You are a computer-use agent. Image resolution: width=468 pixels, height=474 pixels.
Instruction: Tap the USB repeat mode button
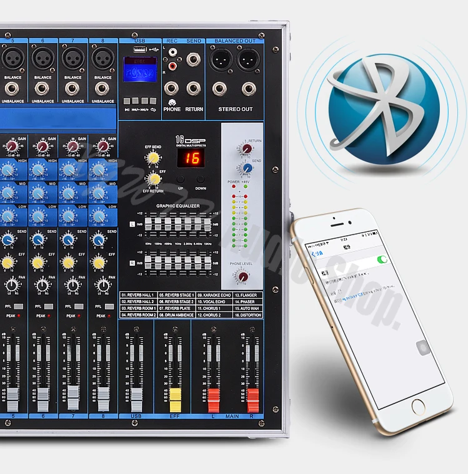[x=153, y=100]
